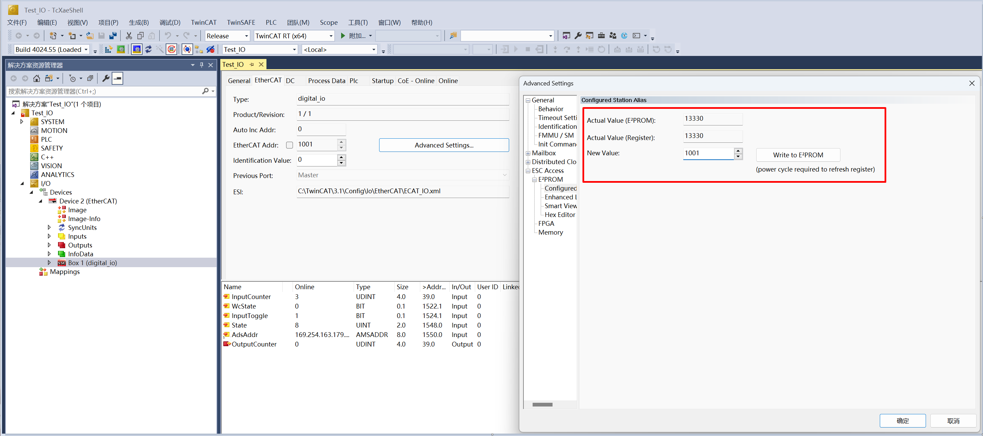This screenshot has width=983, height=436.
Task: Click Restart TwinCAT Config Mode icon
Action: [136, 49]
